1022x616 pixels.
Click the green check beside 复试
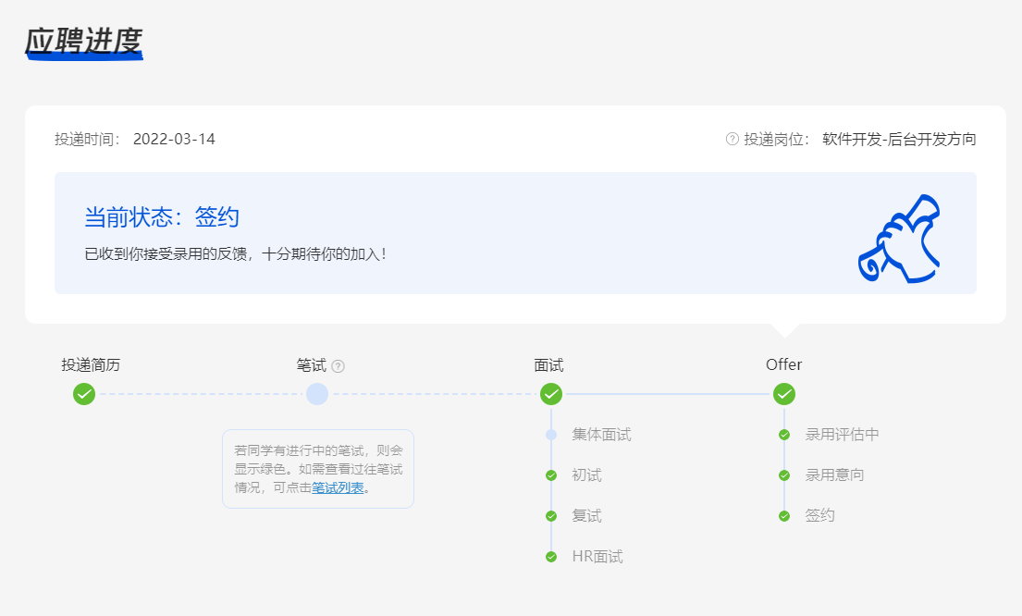551,516
